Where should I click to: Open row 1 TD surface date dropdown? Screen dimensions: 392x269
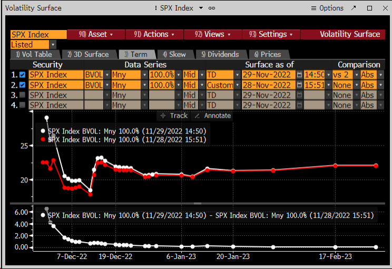(237, 74)
